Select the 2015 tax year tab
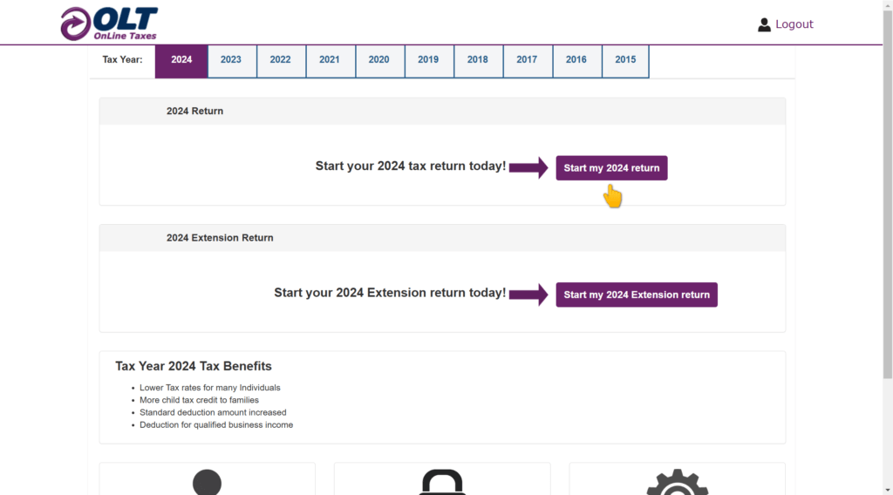The image size is (893, 495). [x=625, y=60]
